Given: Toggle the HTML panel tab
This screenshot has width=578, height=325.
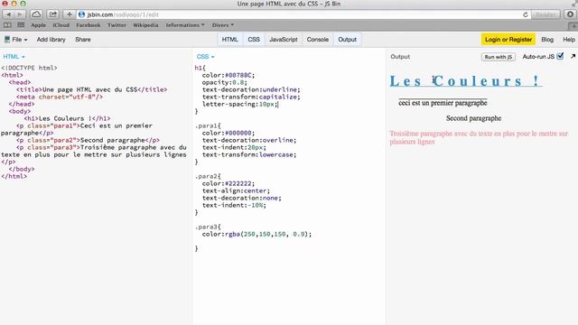Looking at the screenshot, I should (229, 40).
